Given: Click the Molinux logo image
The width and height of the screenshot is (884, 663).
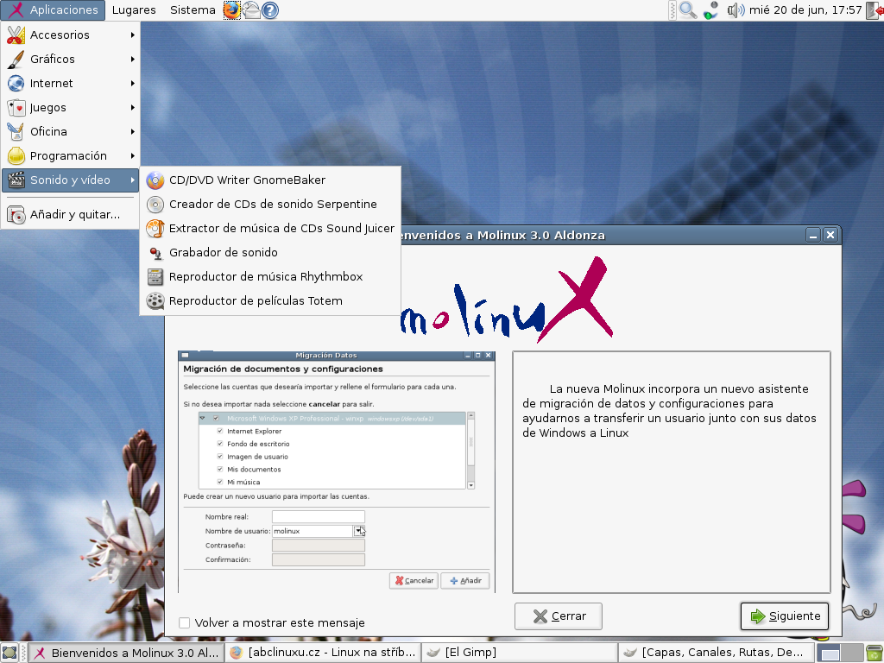Looking at the screenshot, I should click(506, 300).
